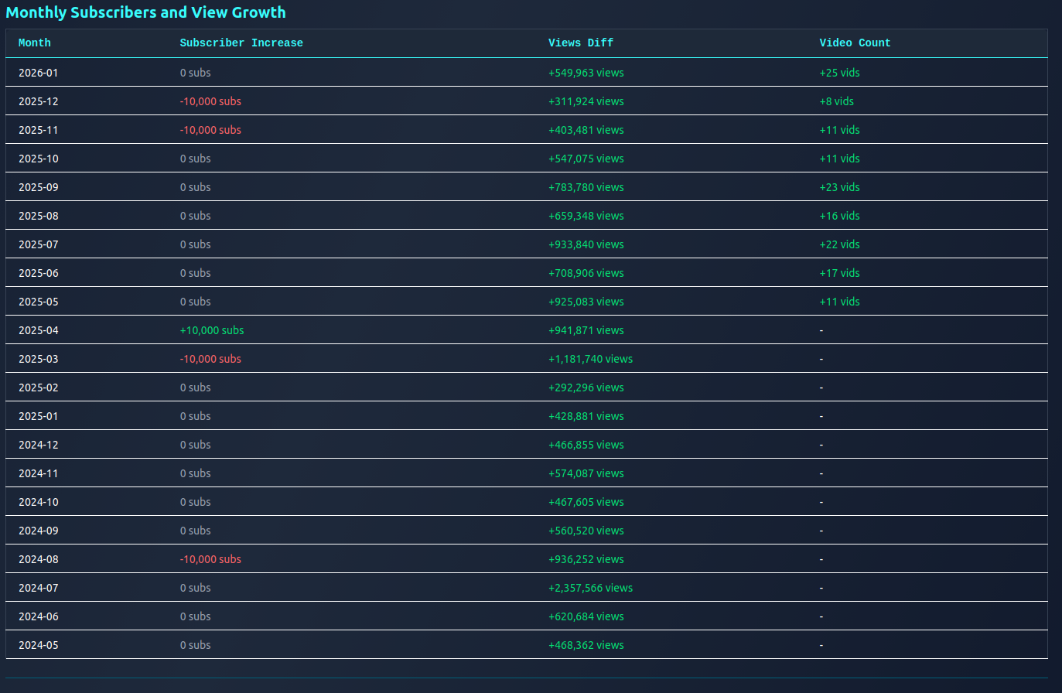1062x693 pixels.
Task: Click the +8 vids value
Action: pyautogui.click(x=837, y=101)
